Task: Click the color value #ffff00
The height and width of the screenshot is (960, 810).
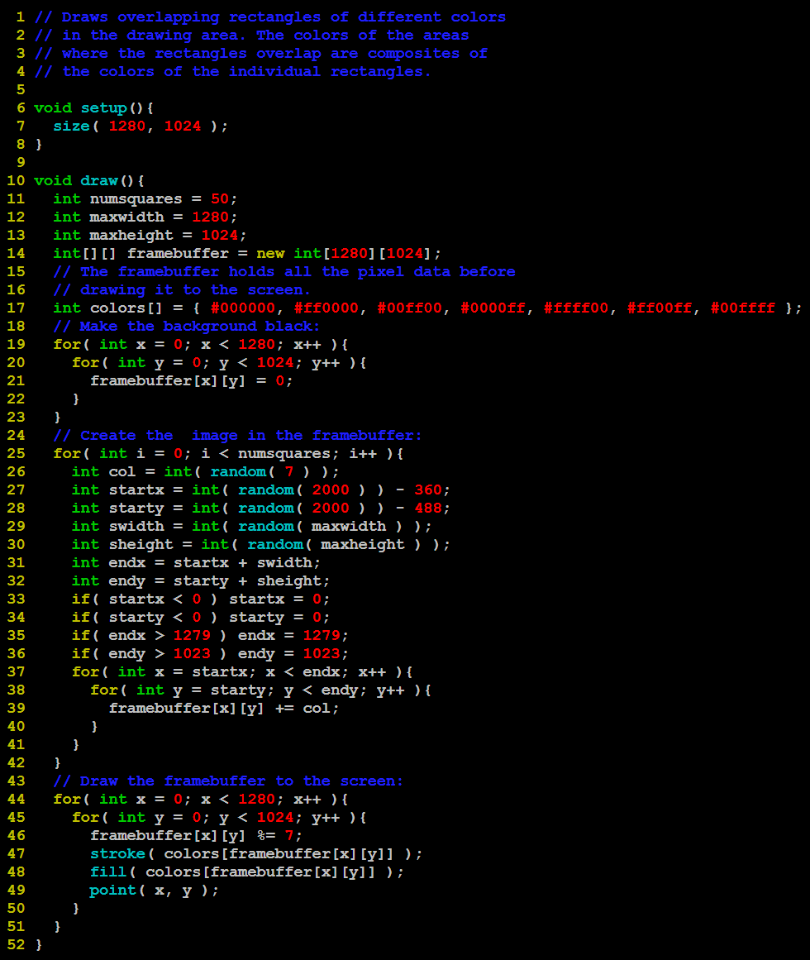Action: [576, 308]
